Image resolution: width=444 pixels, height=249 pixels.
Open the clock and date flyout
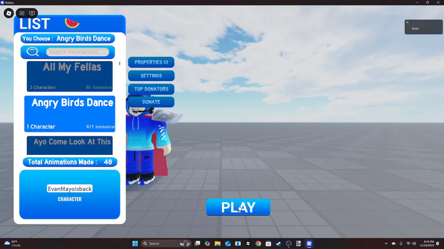pyautogui.click(x=427, y=244)
